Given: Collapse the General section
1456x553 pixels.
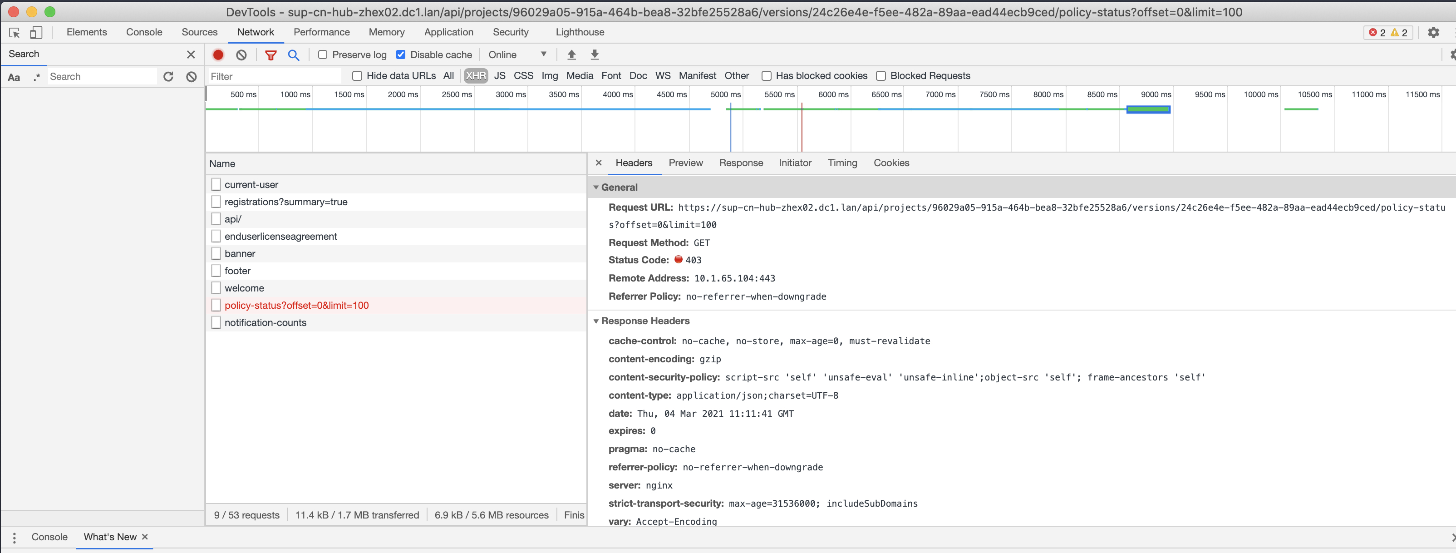Looking at the screenshot, I should click(596, 187).
